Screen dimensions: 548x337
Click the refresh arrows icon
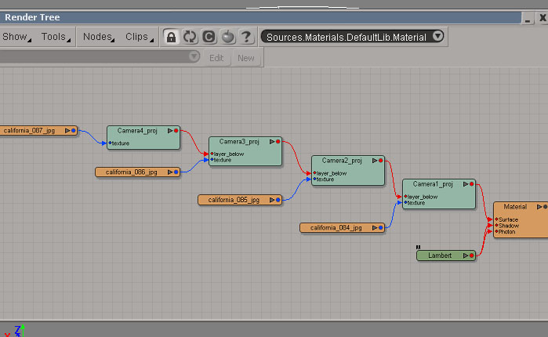point(190,37)
